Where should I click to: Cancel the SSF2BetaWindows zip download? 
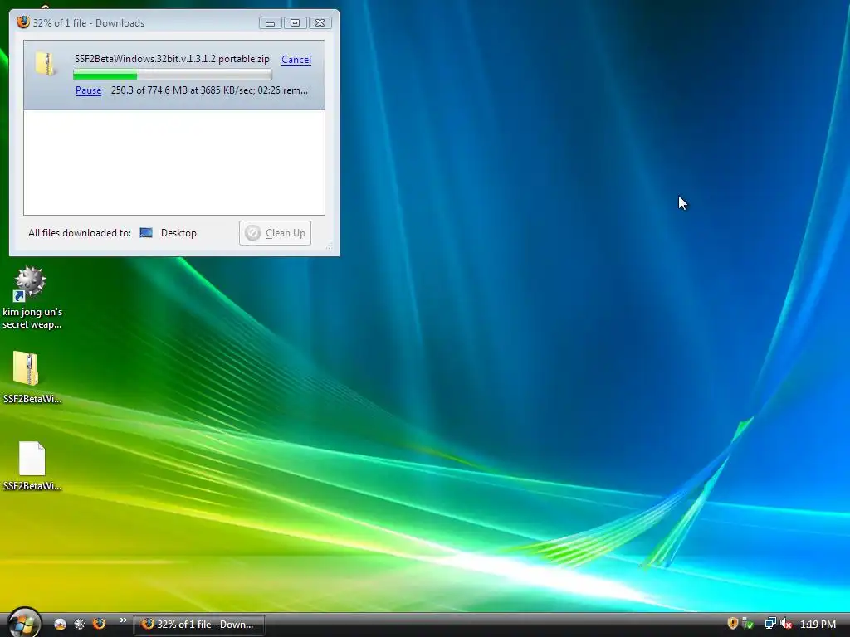296,60
